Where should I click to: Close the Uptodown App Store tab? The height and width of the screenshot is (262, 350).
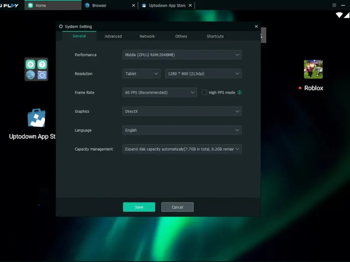pos(190,5)
